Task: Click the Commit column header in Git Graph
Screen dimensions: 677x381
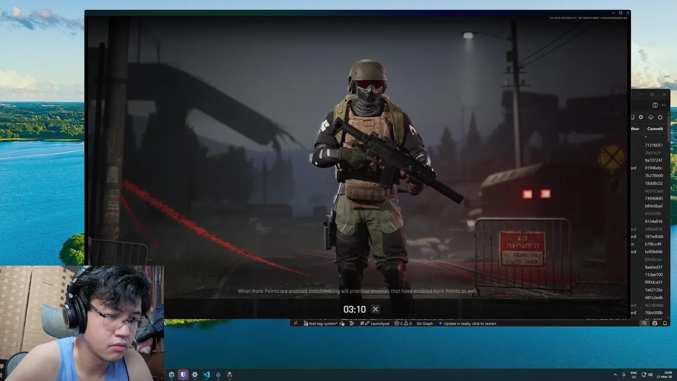Action: (x=655, y=129)
